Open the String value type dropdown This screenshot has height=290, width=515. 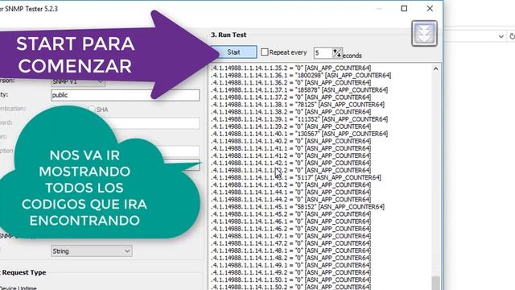tap(92, 251)
